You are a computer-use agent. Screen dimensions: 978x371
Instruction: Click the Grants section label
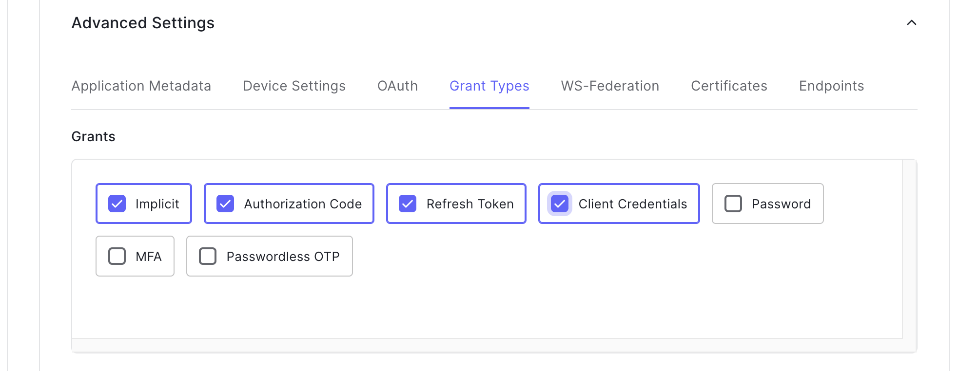93,136
